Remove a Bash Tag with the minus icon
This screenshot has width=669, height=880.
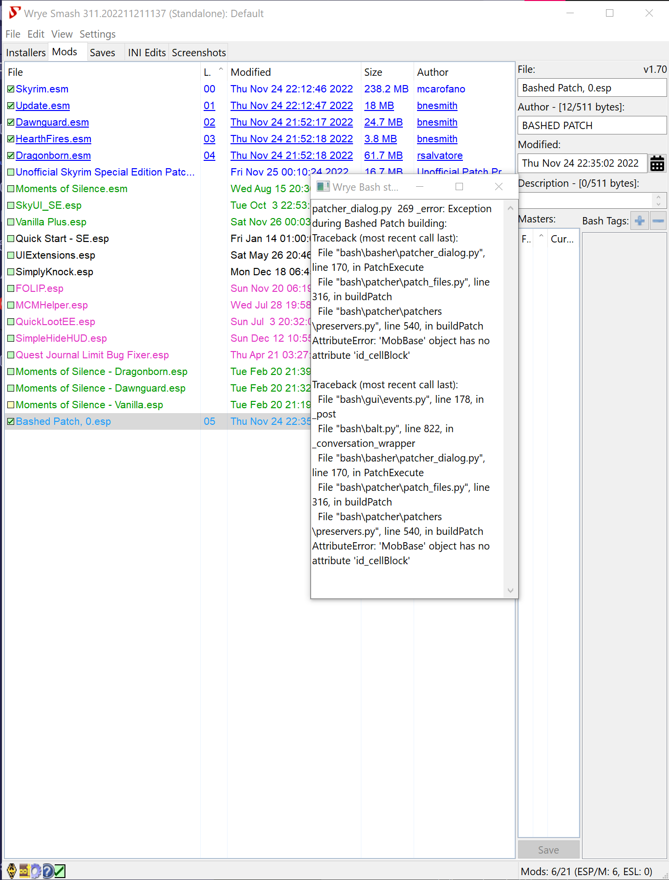click(x=658, y=221)
